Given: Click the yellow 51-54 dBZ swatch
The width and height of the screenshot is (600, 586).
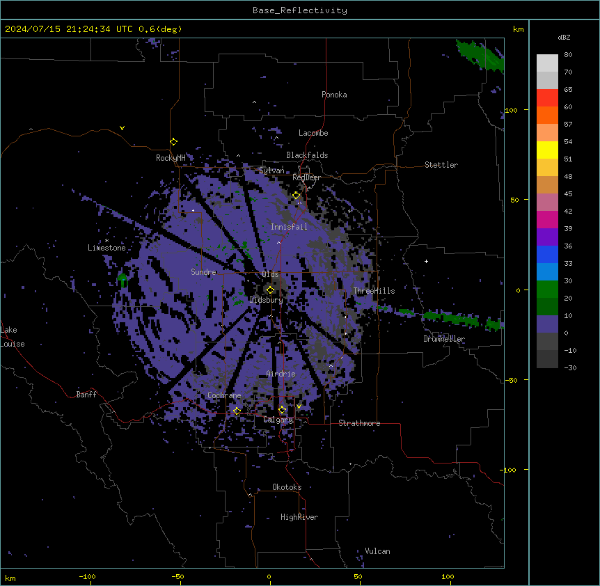Looking at the screenshot, I should (547, 150).
